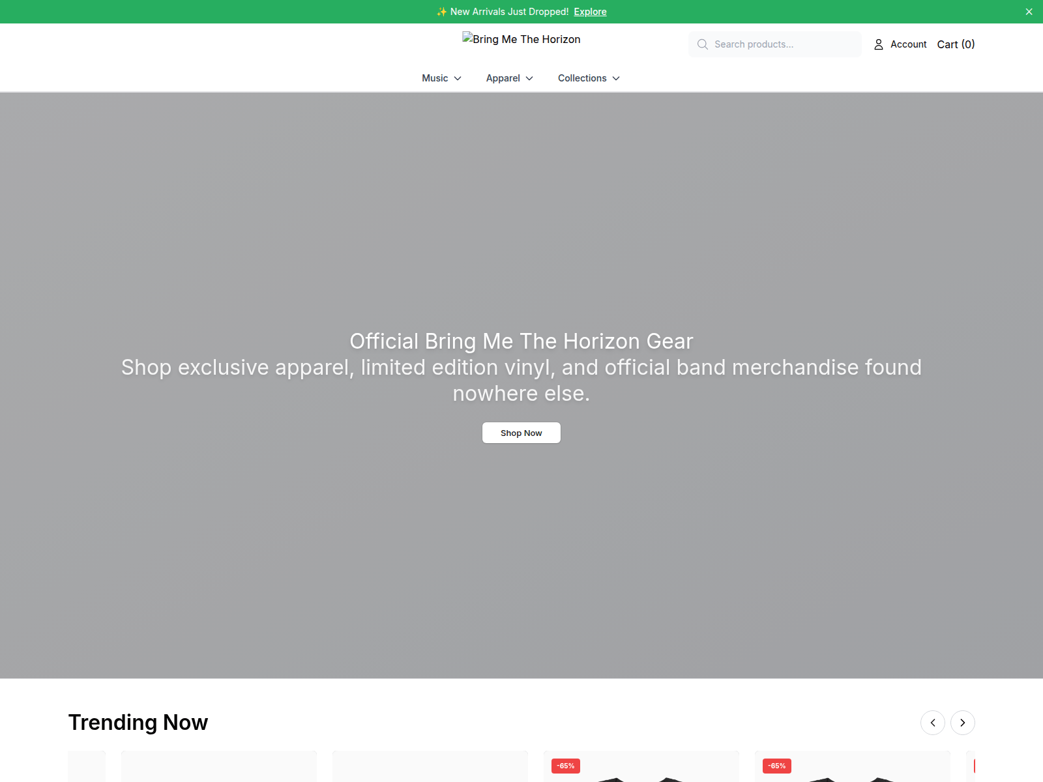Image resolution: width=1043 pixels, height=782 pixels.
Task: Dismiss the New Arrivals announcement banner
Action: pos(1029,12)
